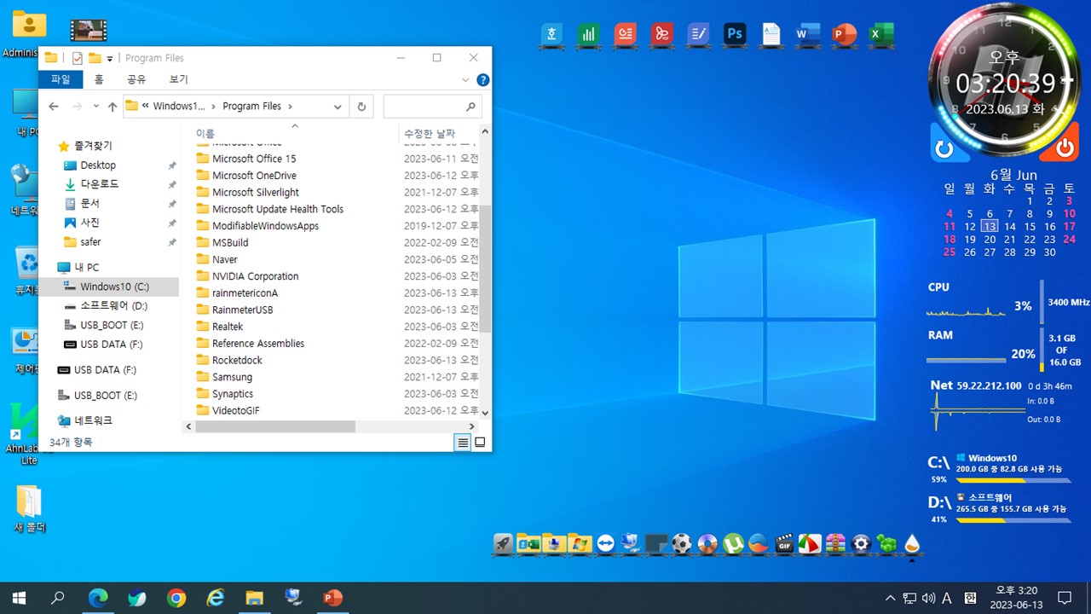Open Chrome from the taskbar
Image resolution: width=1091 pixels, height=614 pixels.
tap(176, 598)
